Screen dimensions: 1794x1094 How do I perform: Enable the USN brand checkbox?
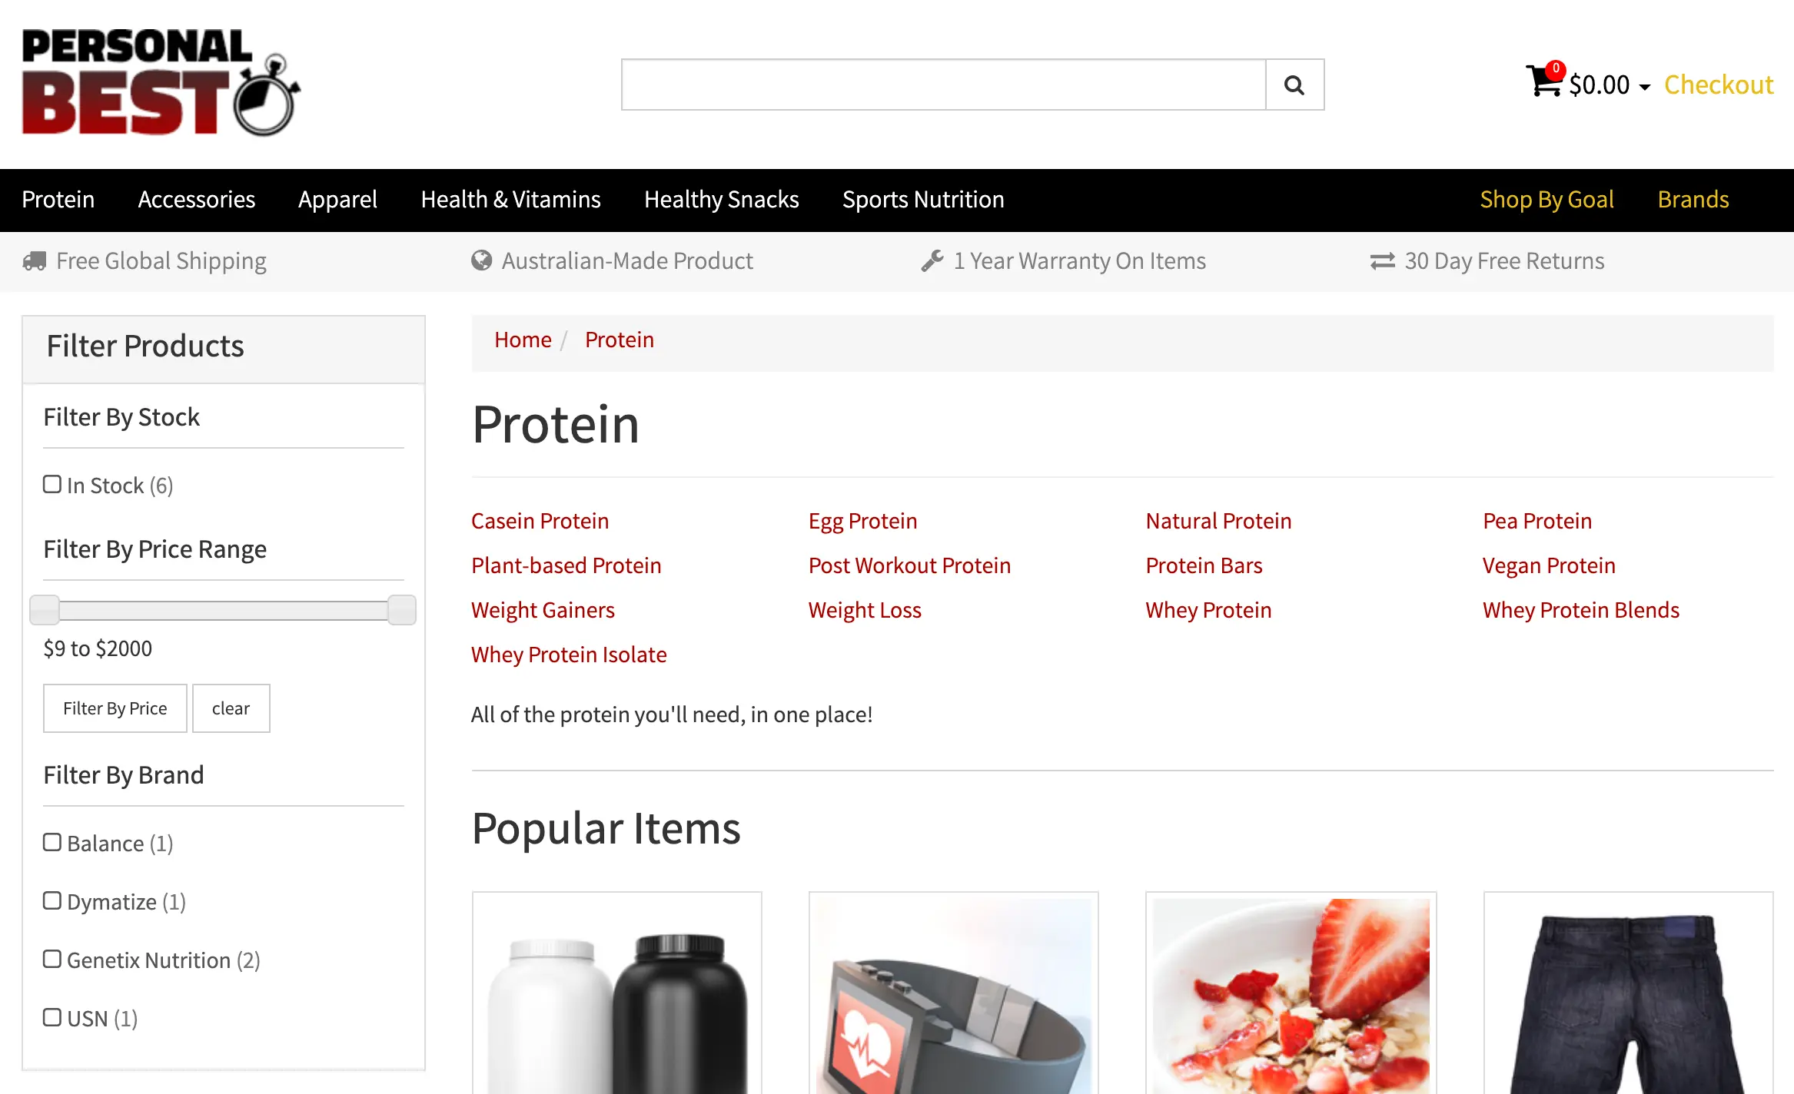[51, 1017]
